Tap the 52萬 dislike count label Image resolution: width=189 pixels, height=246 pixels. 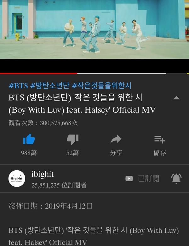point(72,153)
